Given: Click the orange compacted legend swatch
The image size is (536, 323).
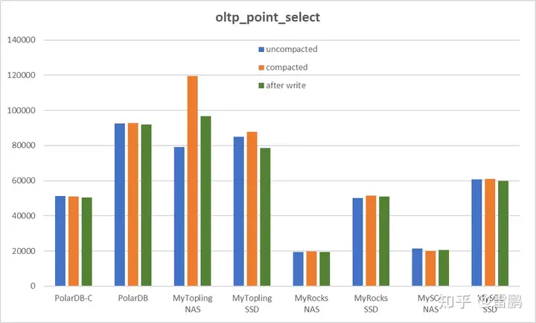Looking at the screenshot, I should (x=261, y=68).
